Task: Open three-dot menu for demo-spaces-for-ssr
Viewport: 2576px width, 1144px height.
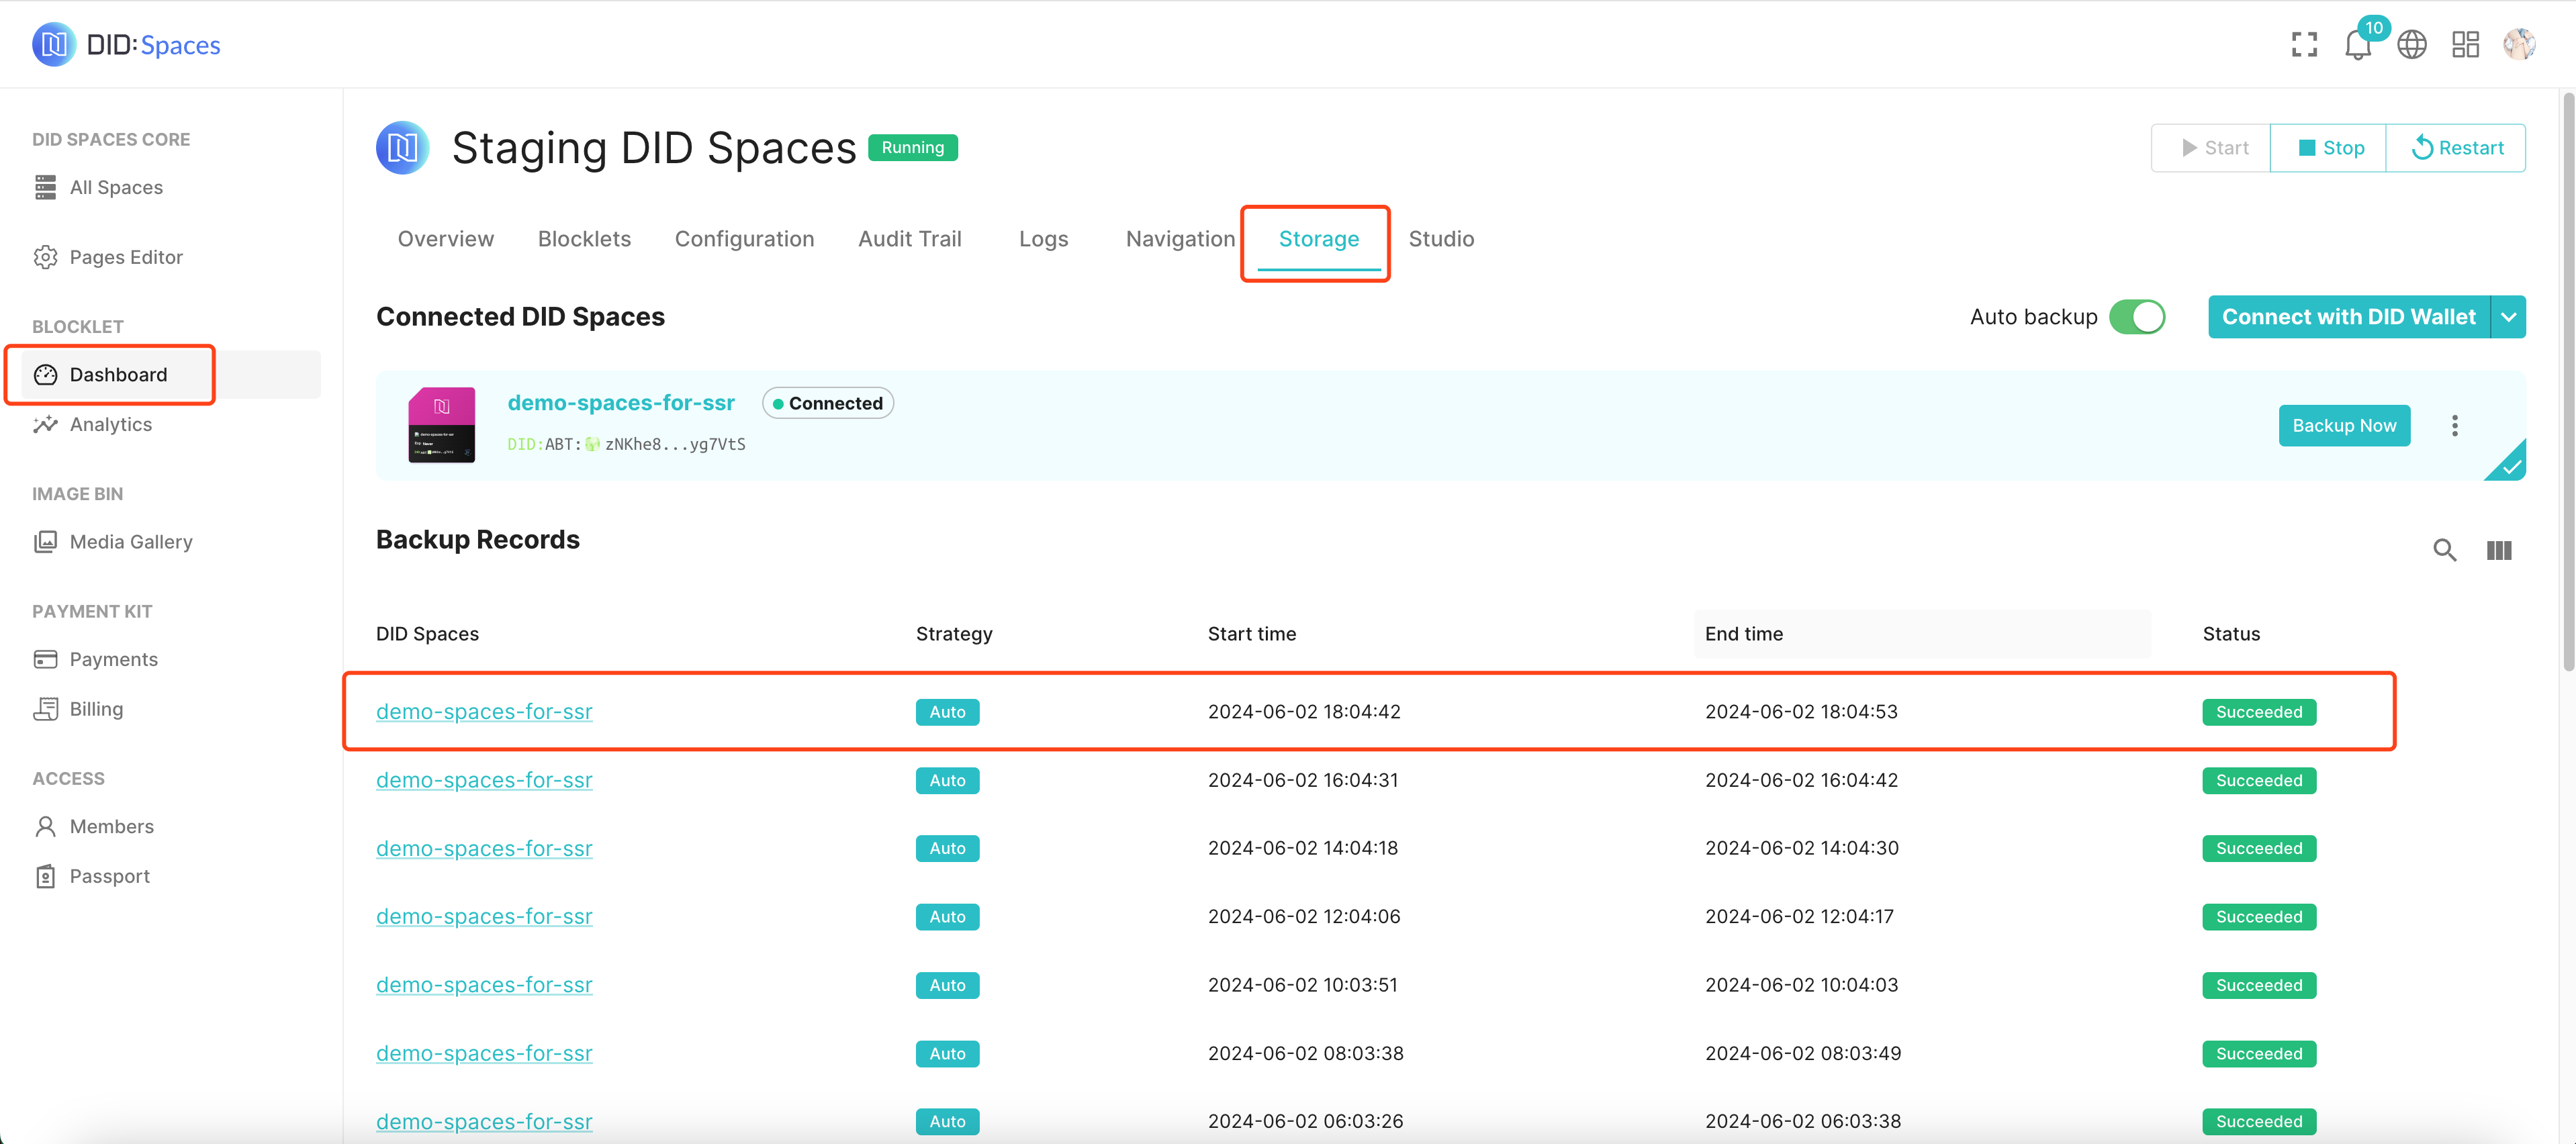Action: tap(2454, 426)
